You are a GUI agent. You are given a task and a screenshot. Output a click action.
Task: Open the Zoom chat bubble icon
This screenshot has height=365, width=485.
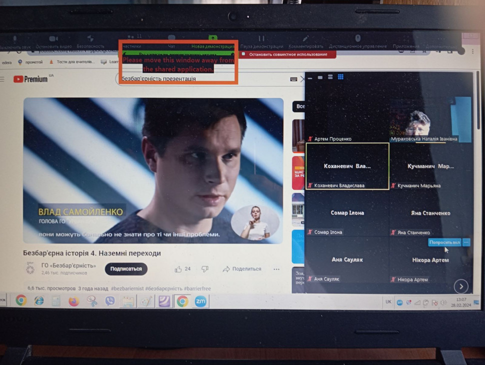click(x=171, y=37)
